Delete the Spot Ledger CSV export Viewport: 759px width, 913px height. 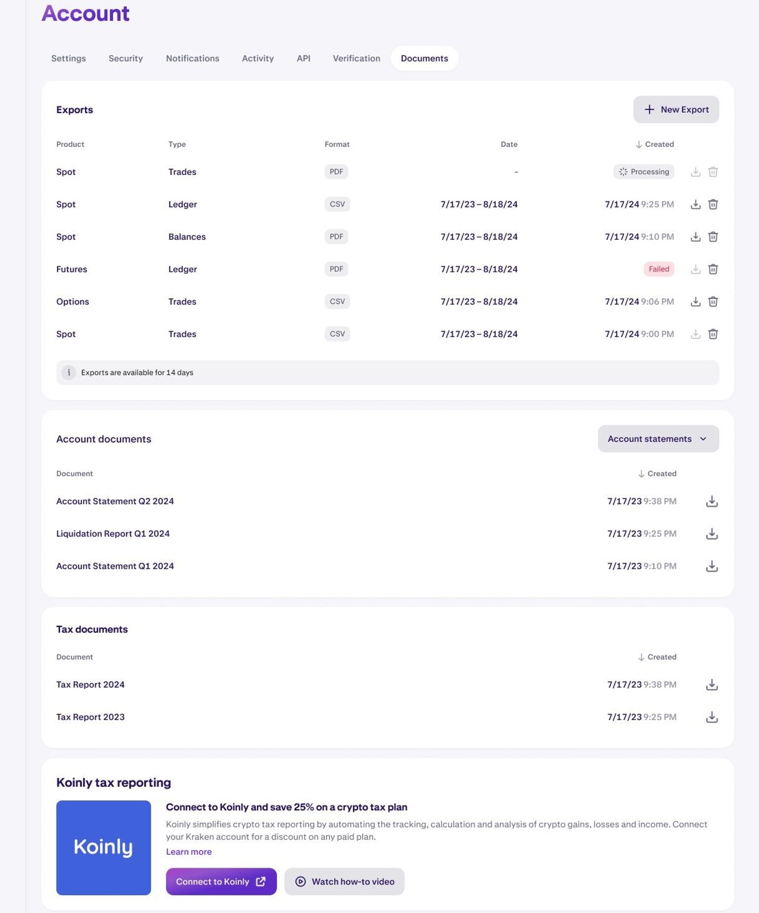click(713, 204)
